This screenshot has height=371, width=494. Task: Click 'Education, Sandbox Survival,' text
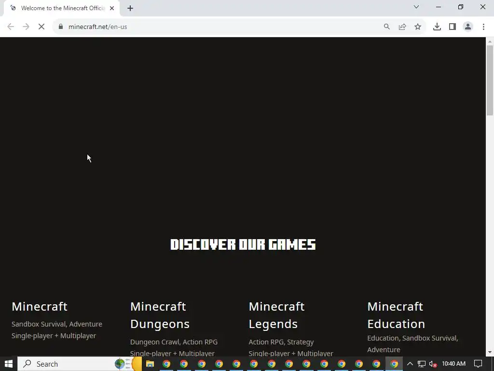pyautogui.click(x=412, y=338)
